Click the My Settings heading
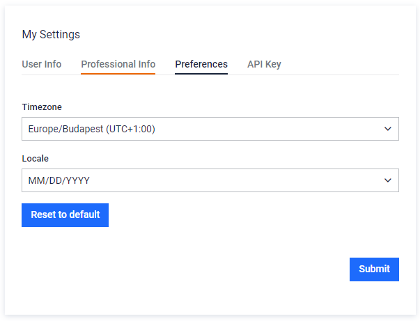This screenshot has width=420, height=321. [x=51, y=35]
